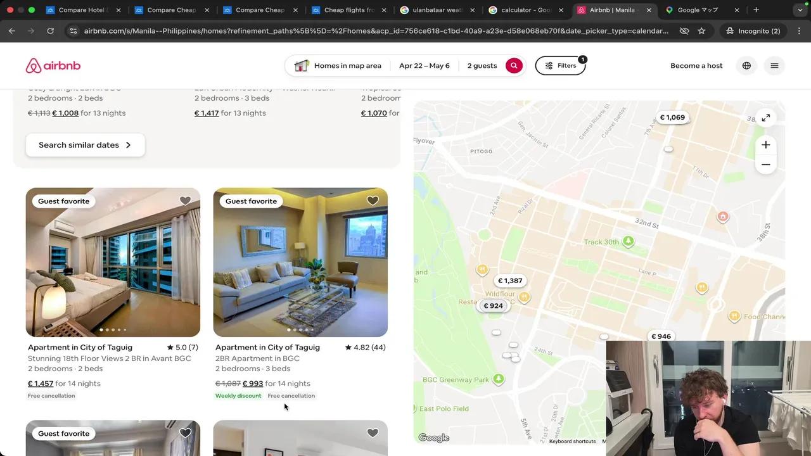Click the Google logo on the map
Image resolution: width=811 pixels, height=456 pixels.
click(x=434, y=438)
